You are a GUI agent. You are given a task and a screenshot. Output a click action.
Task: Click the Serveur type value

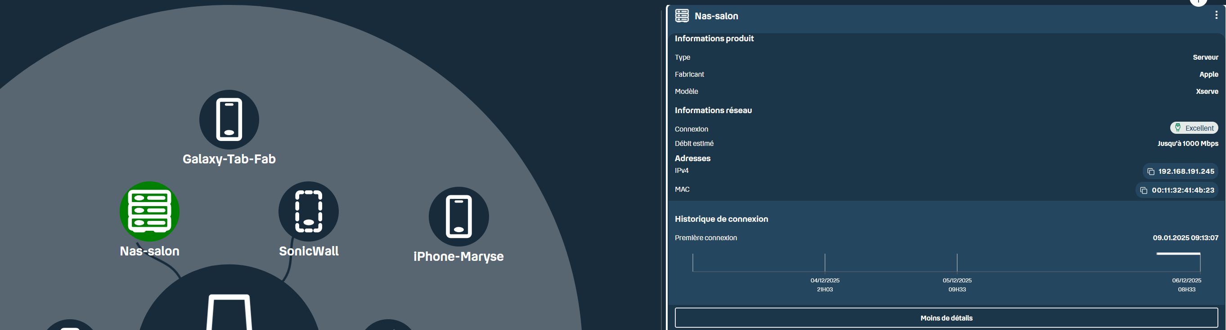[x=1206, y=57]
